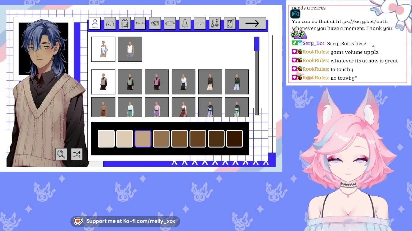Click the magnifier zoom icon under character
Image resolution: width=412 pixels, height=231 pixels.
61,154
